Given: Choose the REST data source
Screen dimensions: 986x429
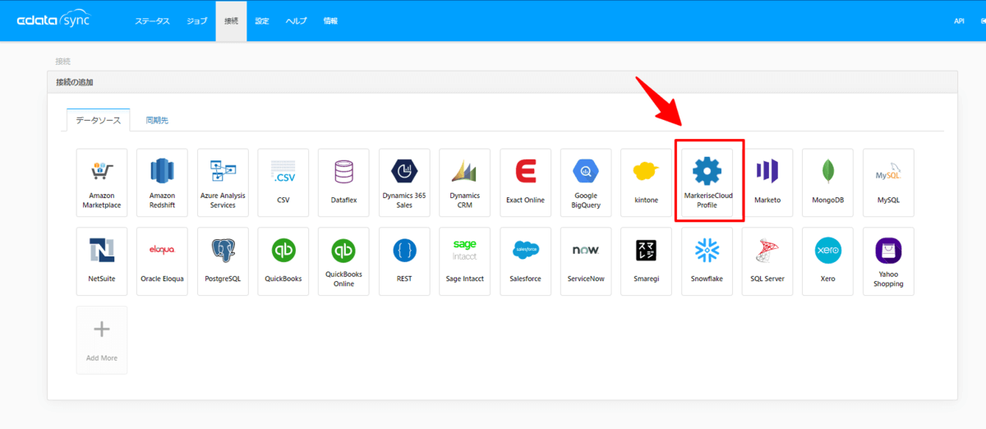Looking at the screenshot, I should click(x=404, y=261).
